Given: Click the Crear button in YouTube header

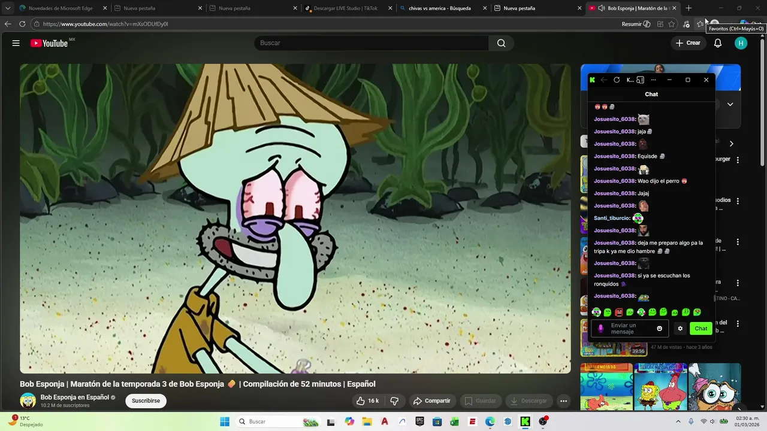Looking at the screenshot, I should point(688,43).
